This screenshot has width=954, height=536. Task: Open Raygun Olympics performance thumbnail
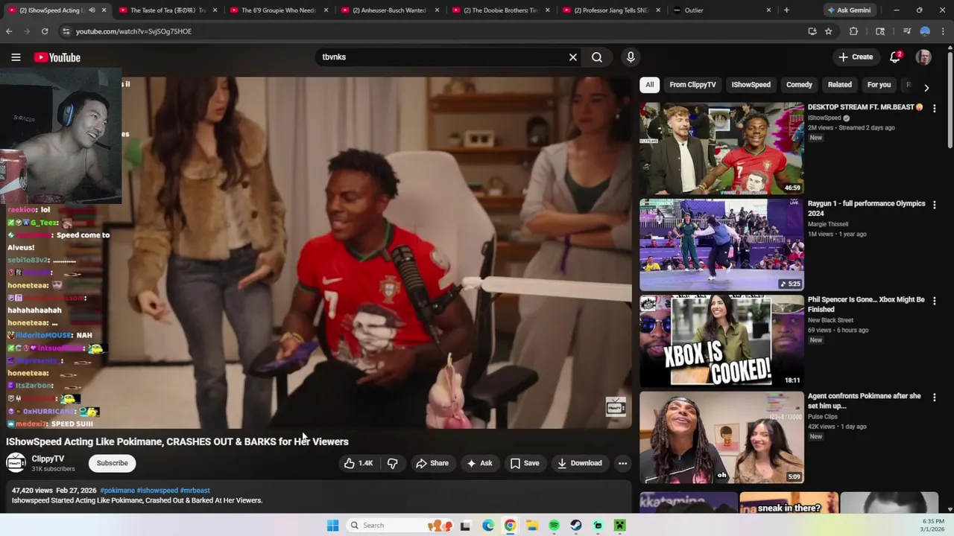coord(721,244)
